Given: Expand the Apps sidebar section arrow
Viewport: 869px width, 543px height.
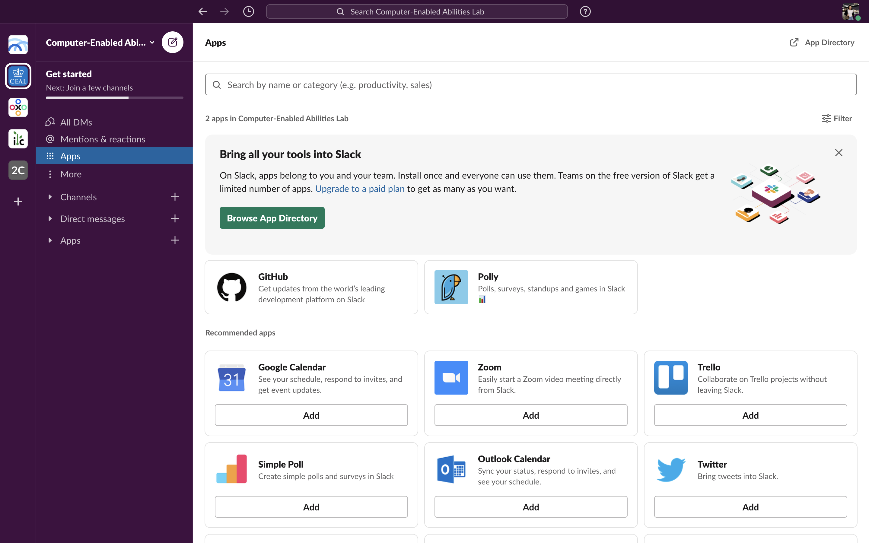Looking at the screenshot, I should point(50,240).
